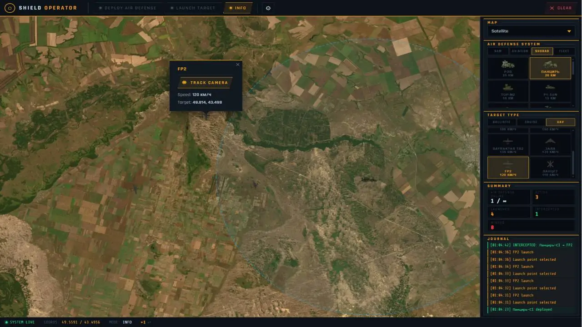Select the Ballistic target type
This screenshot has width=582, height=327.
(502, 122)
